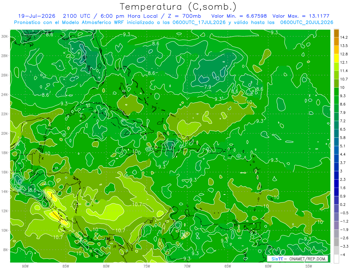This screenshot has width=350, height=270.
Task: Click the "Valor Max. = 13.1177" value
Action: tap(301, 16)
